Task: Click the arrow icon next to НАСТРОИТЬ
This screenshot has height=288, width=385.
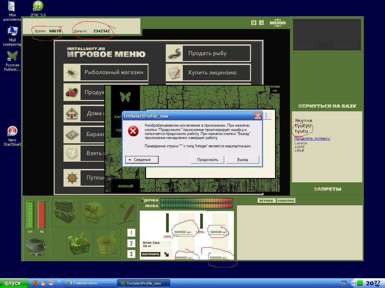Action: coord(166,254)
